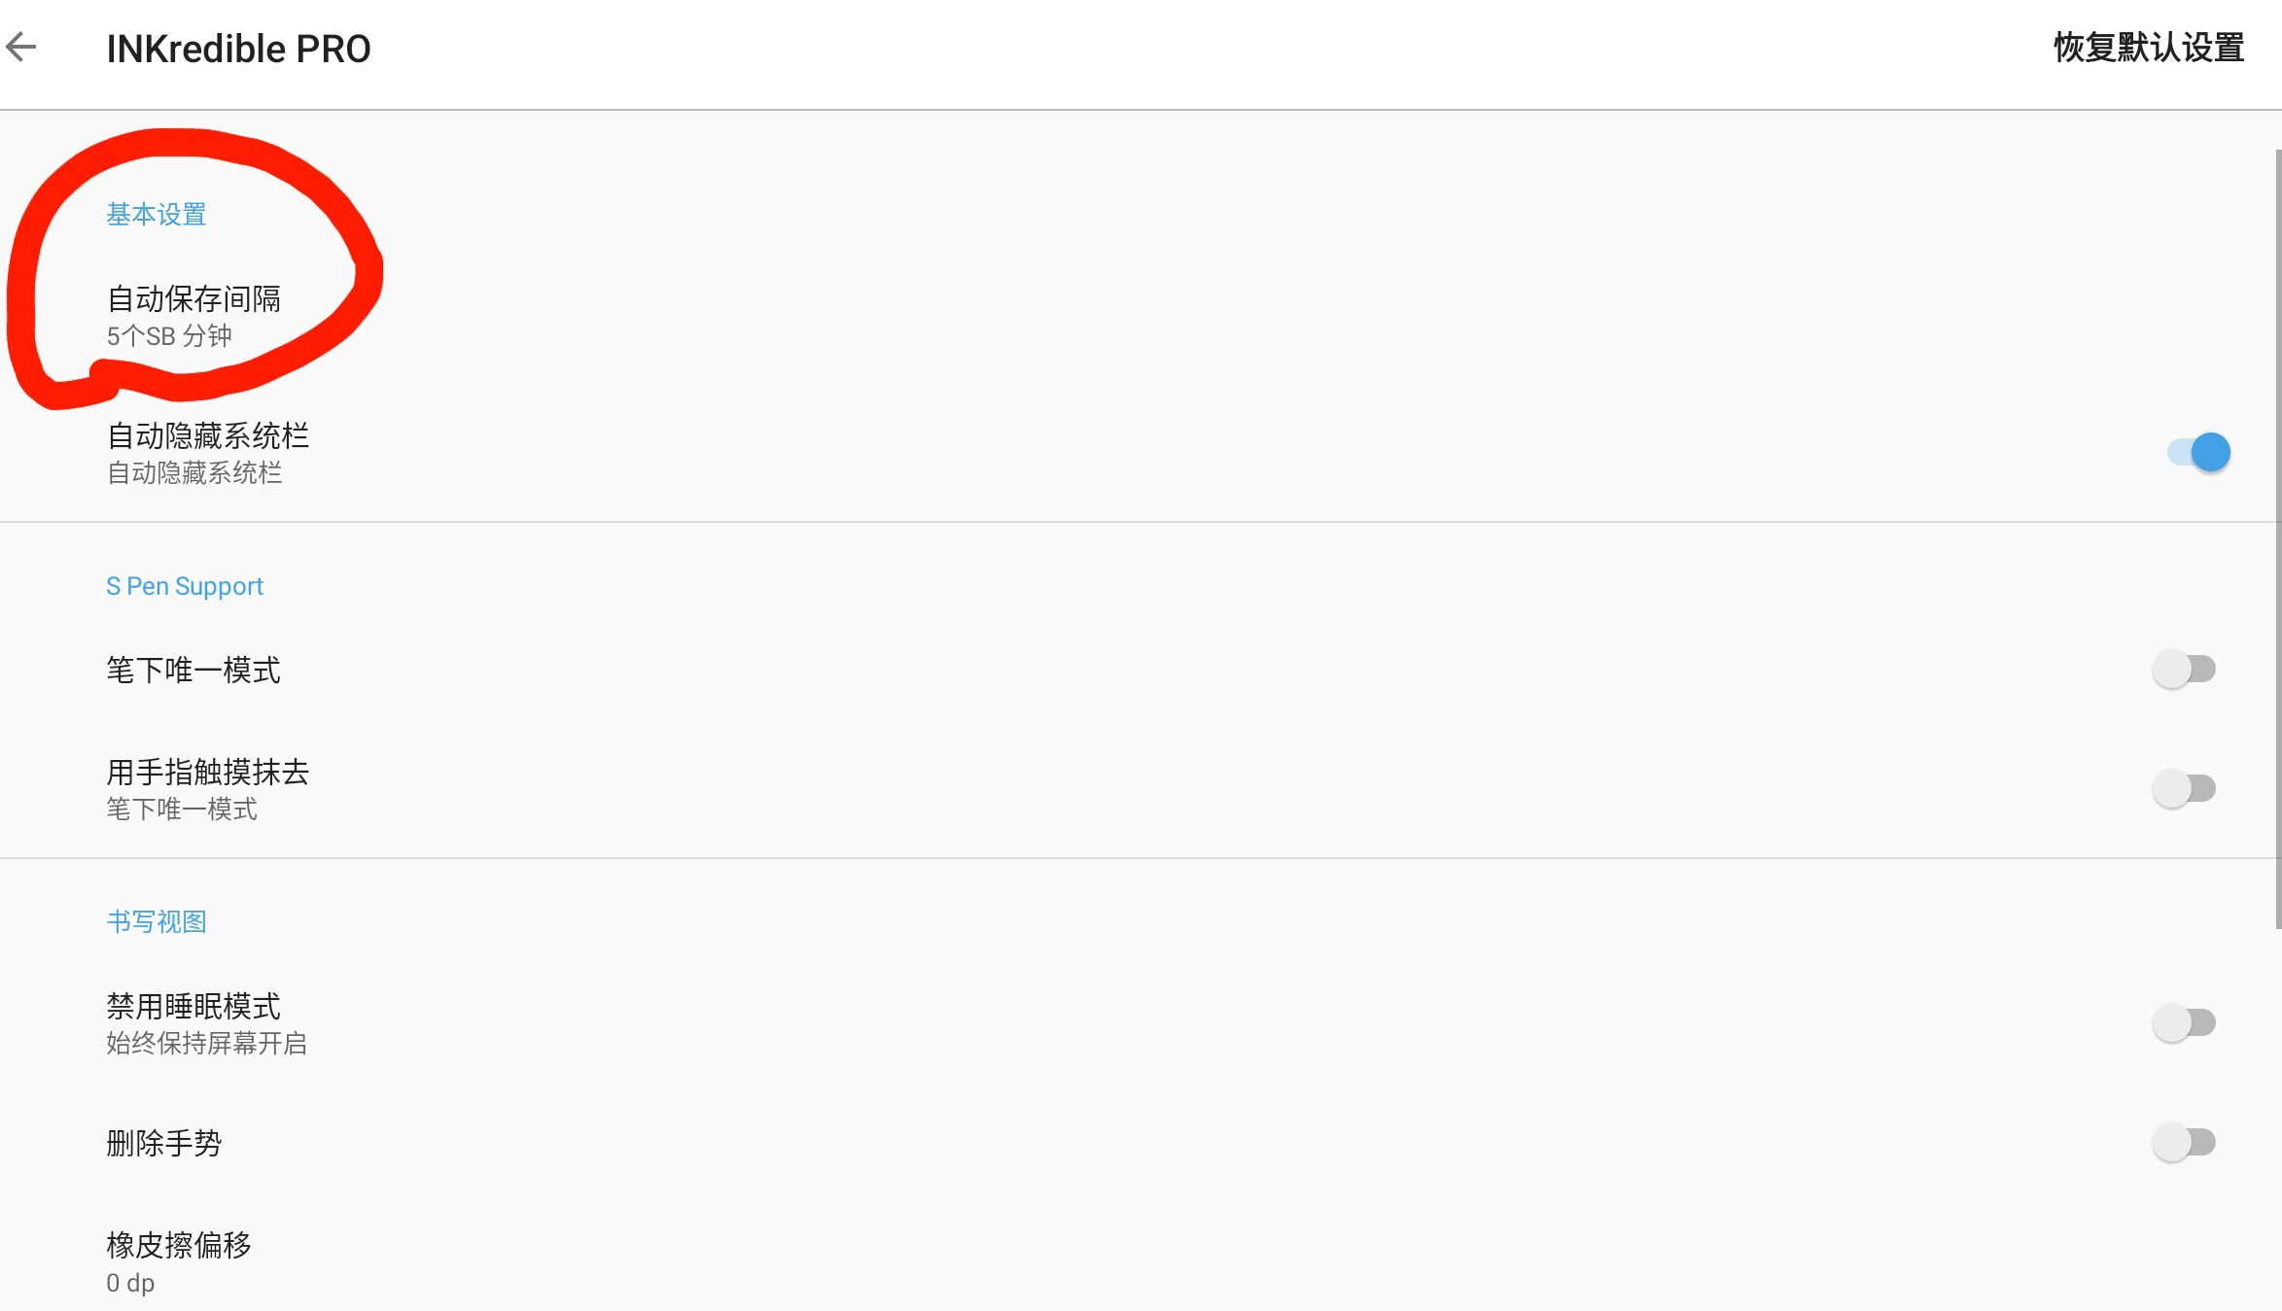Tap the 笔下唯一模式 row label

[x=193, y=670]
